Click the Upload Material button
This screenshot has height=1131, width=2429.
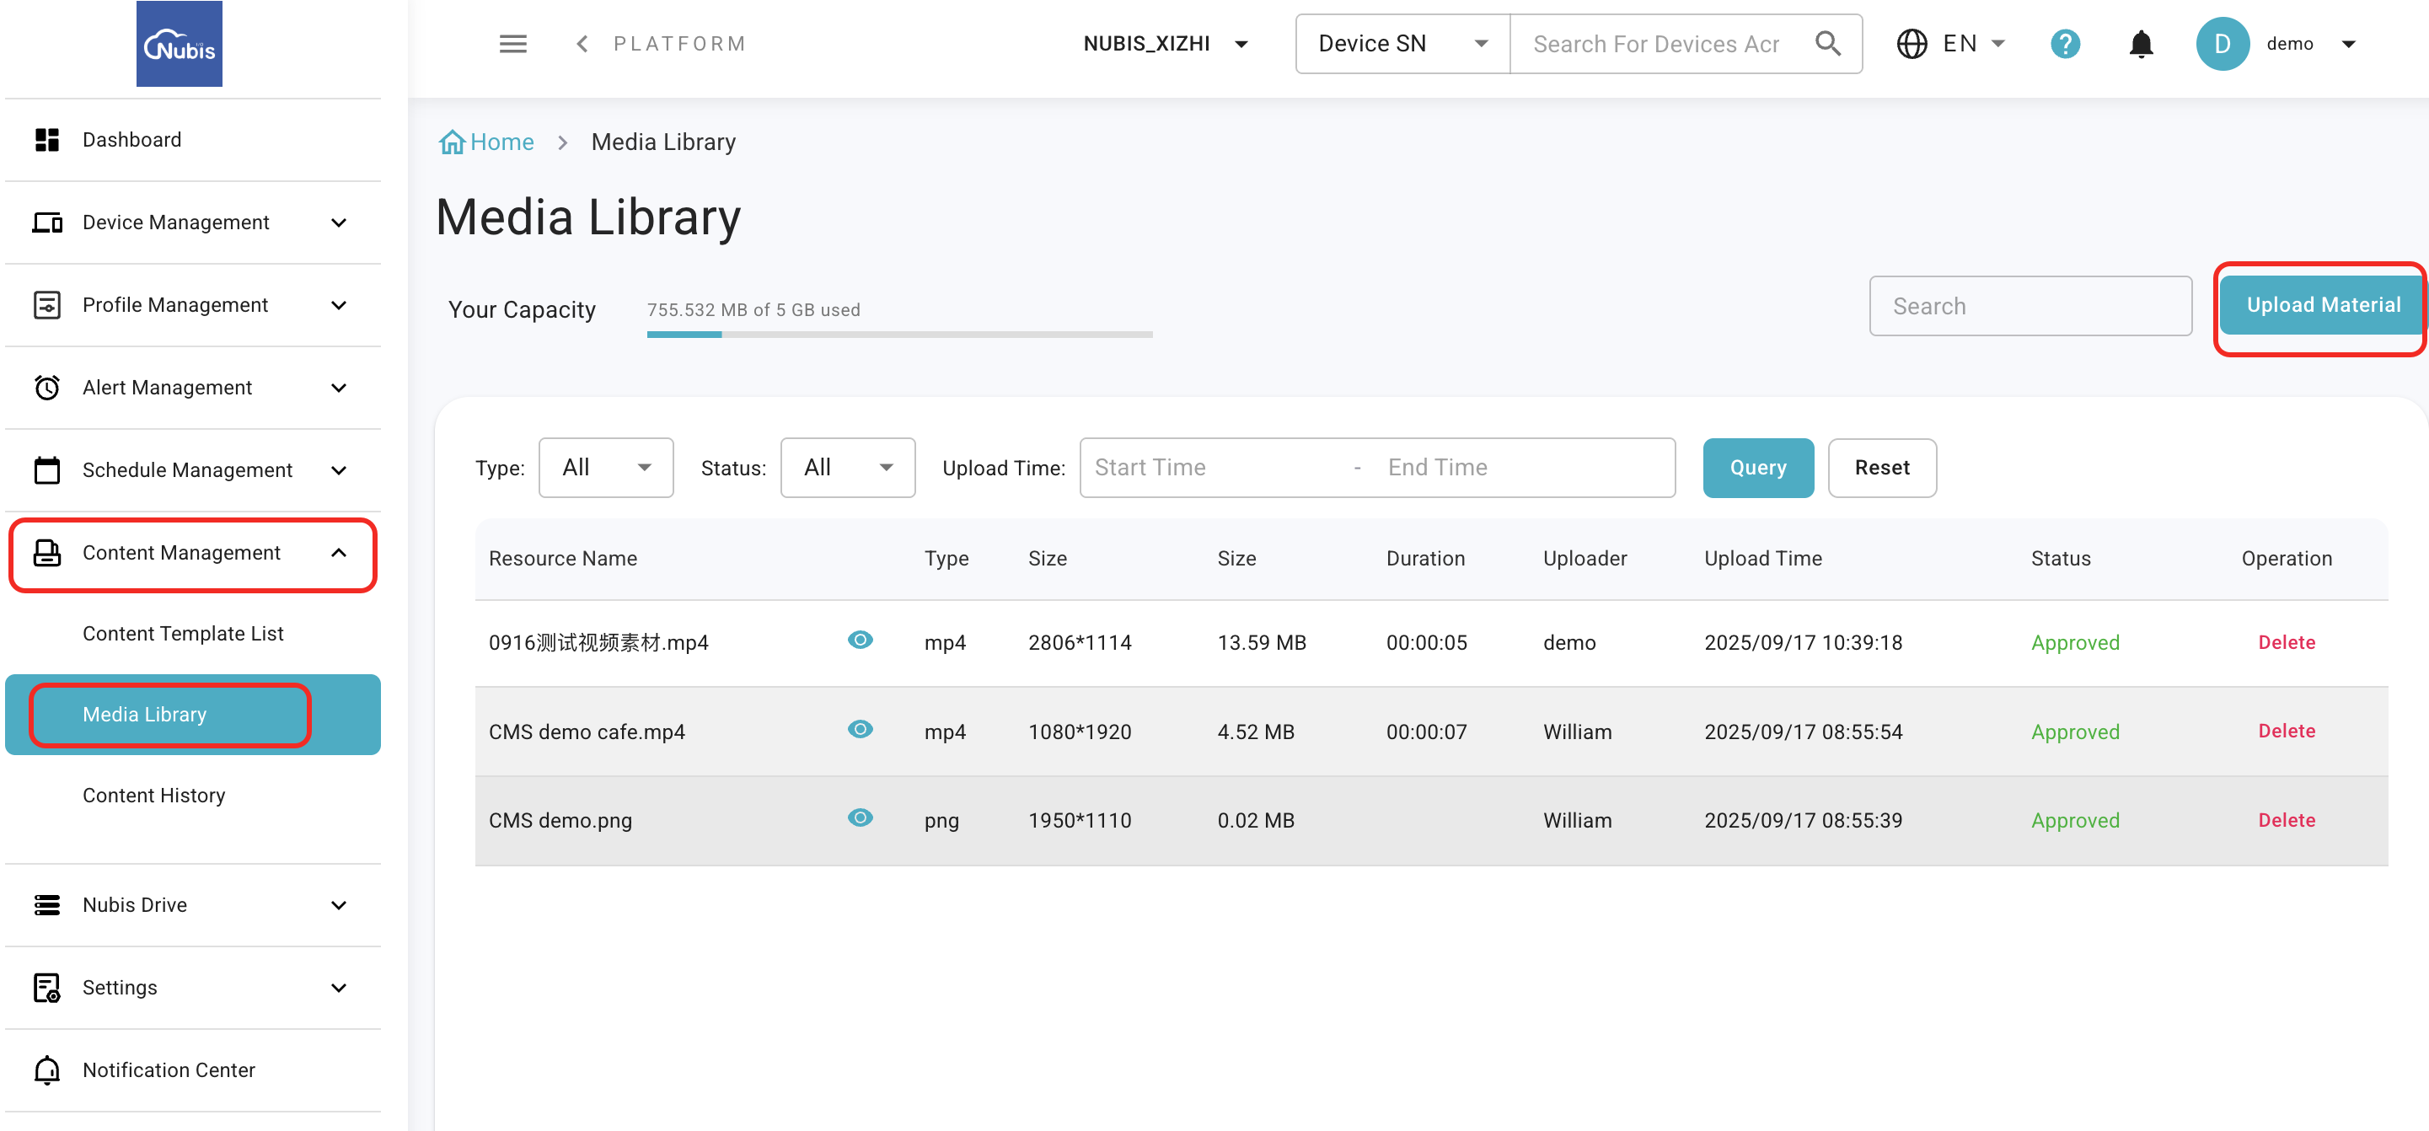[x=2323, y=305]
